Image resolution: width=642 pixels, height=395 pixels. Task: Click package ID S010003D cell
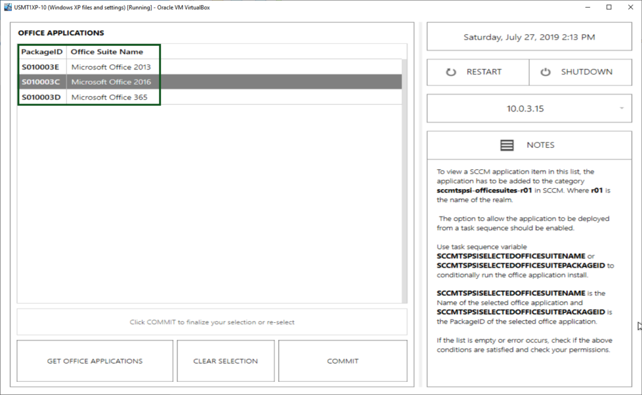click(40, 98)
